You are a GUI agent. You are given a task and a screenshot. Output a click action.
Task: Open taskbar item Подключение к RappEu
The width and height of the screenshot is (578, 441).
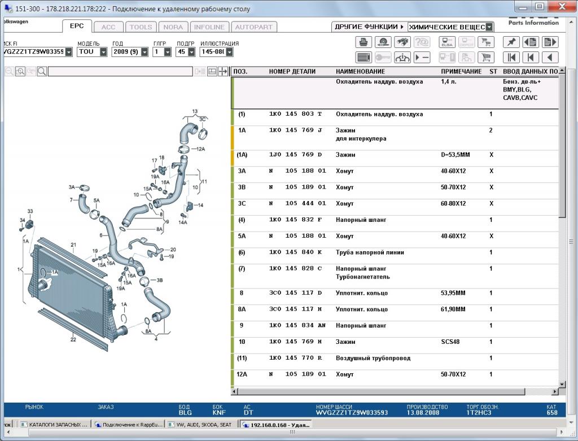(128, 425)
